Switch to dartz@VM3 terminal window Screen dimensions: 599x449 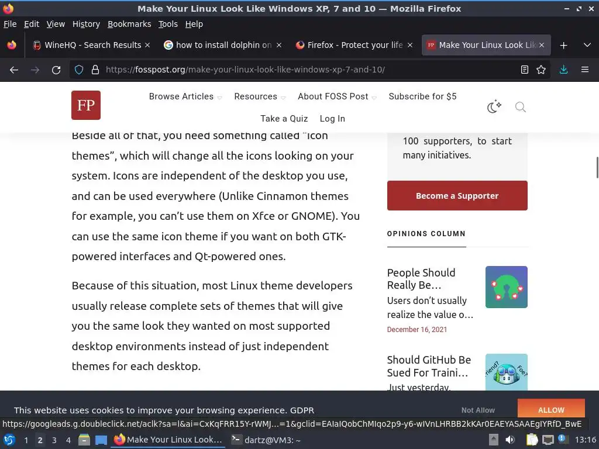click(x=266, y=440)
